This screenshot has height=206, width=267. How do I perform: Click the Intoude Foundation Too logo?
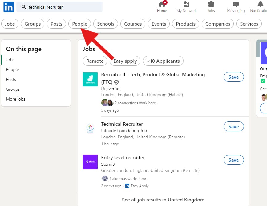(x=90, y=128)
